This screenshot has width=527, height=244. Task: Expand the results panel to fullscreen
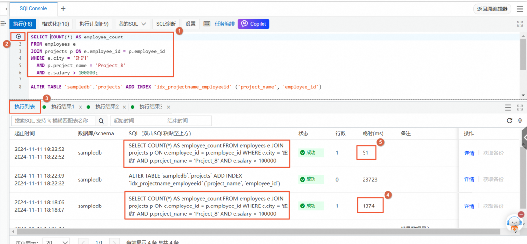(x=520, y=108)
